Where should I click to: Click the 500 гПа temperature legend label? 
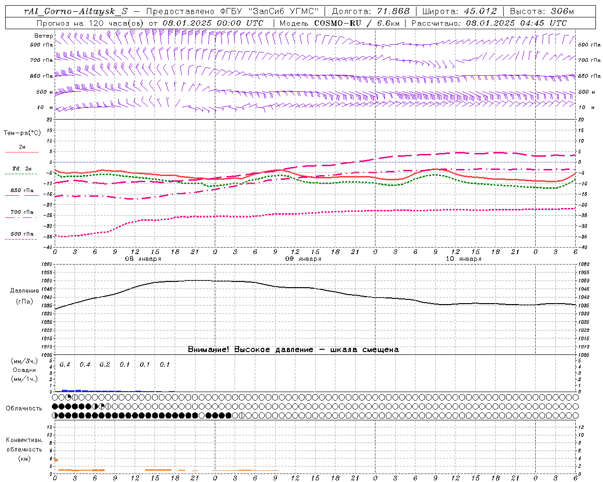point(22,234)
